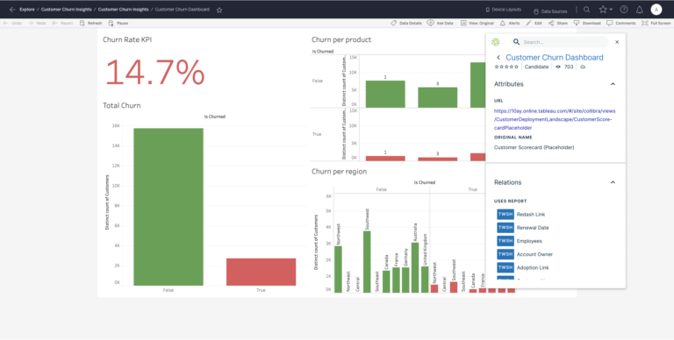
Task: Open the notifications bell
Action: click(x=640, y=10)
